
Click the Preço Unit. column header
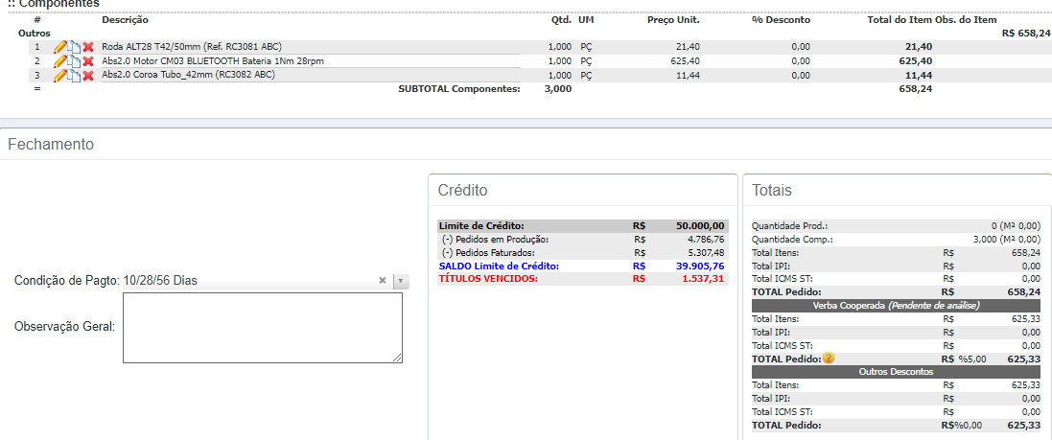click(x=673, y=20)
